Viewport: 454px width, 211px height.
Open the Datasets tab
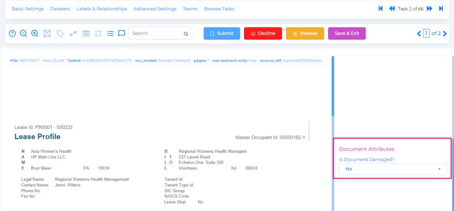pyautogui.click(x=60, y=9)
